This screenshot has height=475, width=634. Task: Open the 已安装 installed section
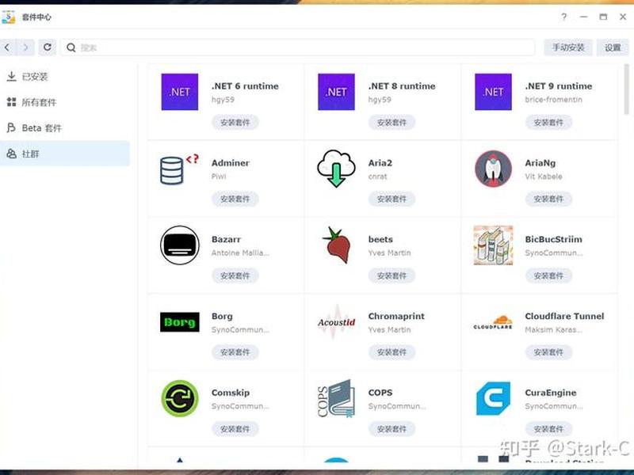pyautogui.click(x=65, y=76)
